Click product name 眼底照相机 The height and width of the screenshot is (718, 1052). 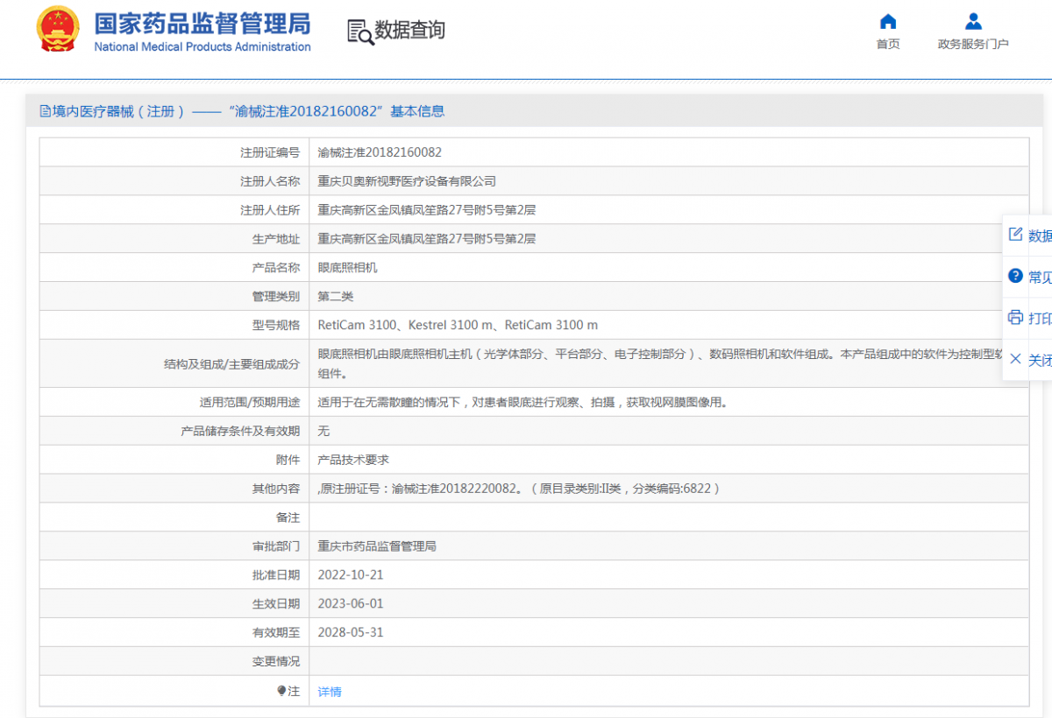[347, 268]
